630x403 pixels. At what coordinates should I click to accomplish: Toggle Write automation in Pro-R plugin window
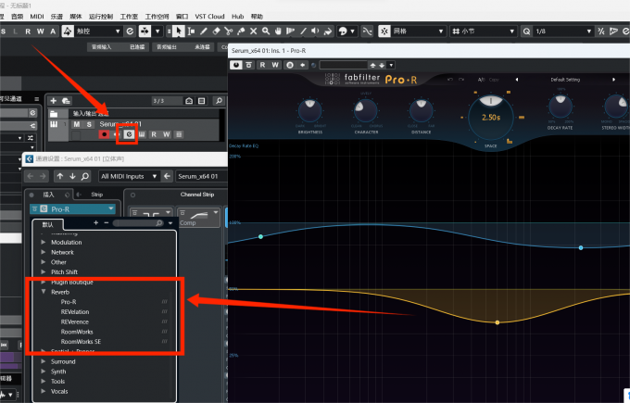(275, 65)
